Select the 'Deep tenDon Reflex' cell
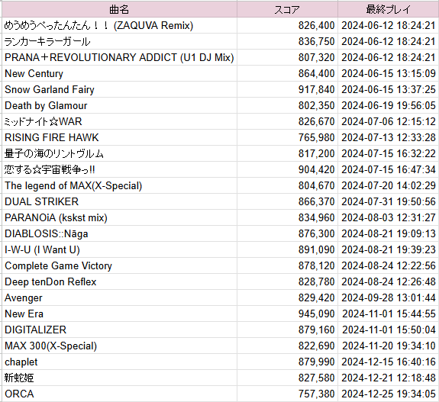 [x=119, y=281]
